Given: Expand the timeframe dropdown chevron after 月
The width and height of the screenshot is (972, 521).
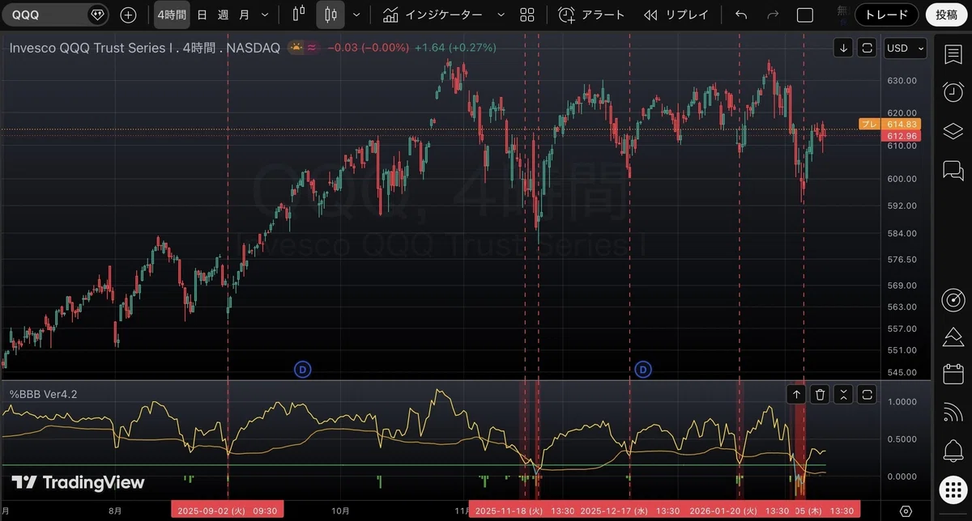Looking at the screenshot, I should point(265,15).
